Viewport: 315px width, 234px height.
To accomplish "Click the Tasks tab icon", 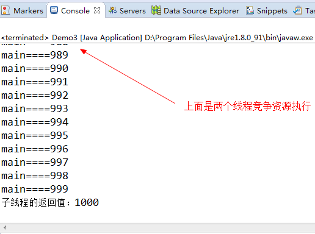I will point(297,10).
